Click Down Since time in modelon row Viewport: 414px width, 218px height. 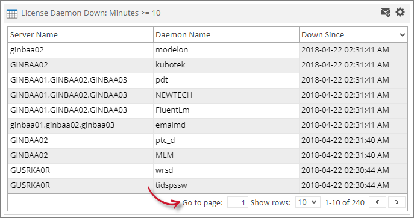click(x=353, y=50)
